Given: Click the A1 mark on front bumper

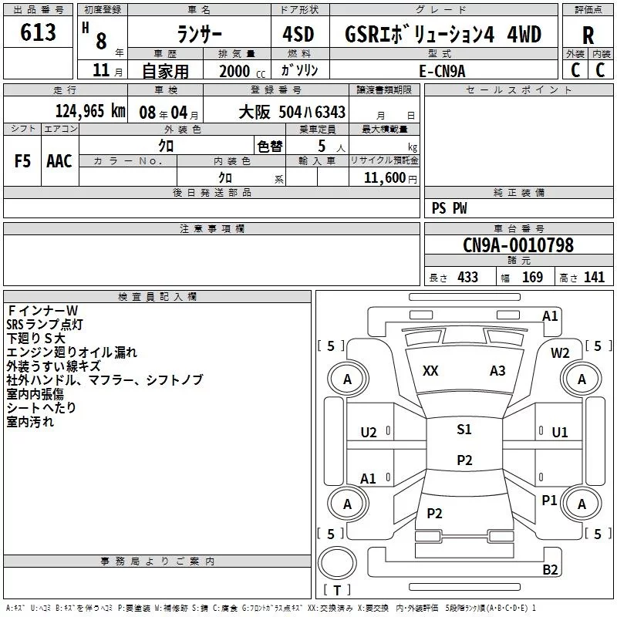Looking at the screenshot, I should click(550, 316).
